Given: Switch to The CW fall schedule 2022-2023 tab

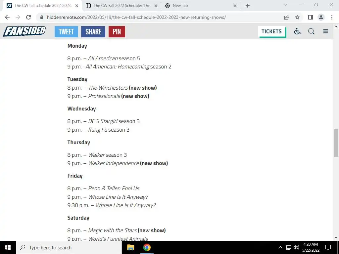Looking at the screenshot, I should 42,6.
